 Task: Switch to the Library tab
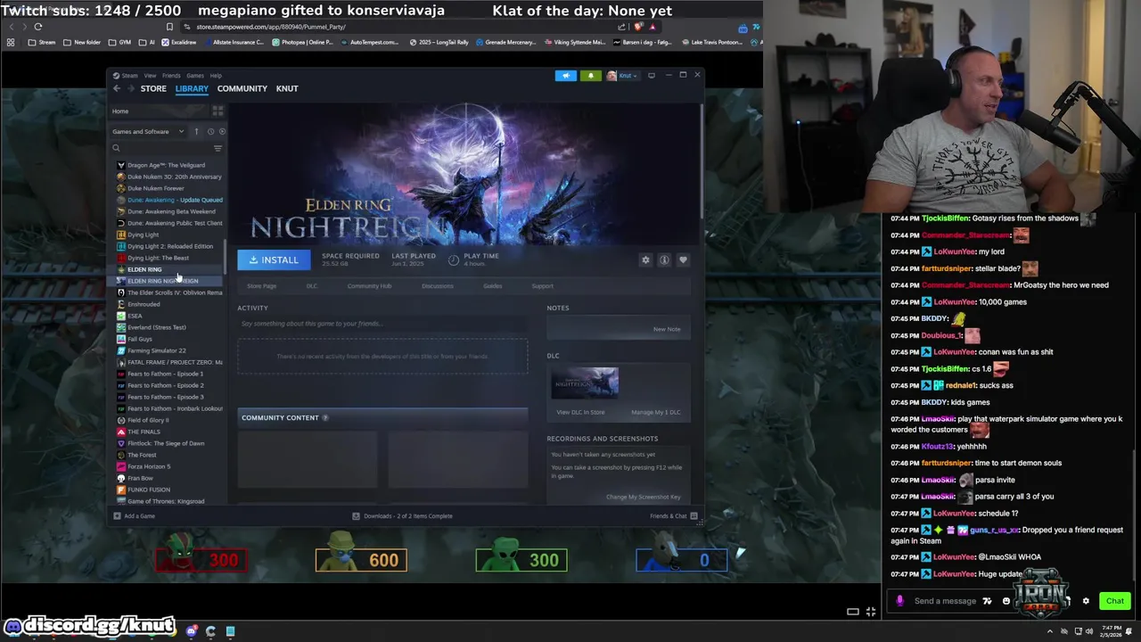coord(192,88)
